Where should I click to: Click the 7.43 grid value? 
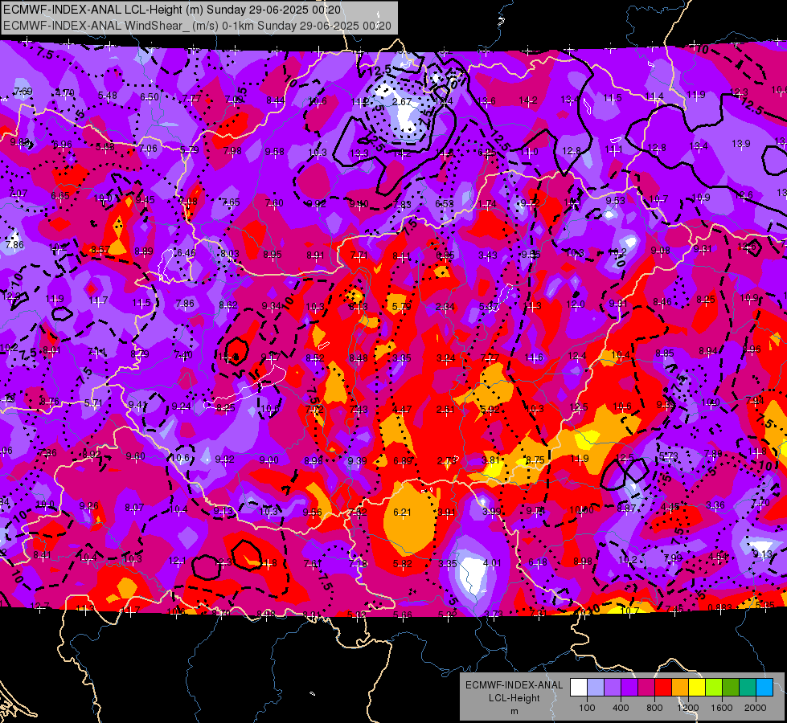(x=358, y=410)
